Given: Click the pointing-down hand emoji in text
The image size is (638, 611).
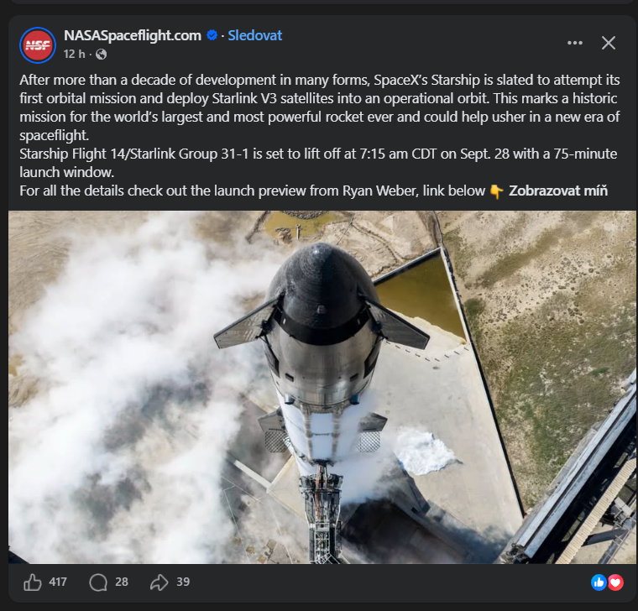Looking at the screenshot, I should [496, 191].
